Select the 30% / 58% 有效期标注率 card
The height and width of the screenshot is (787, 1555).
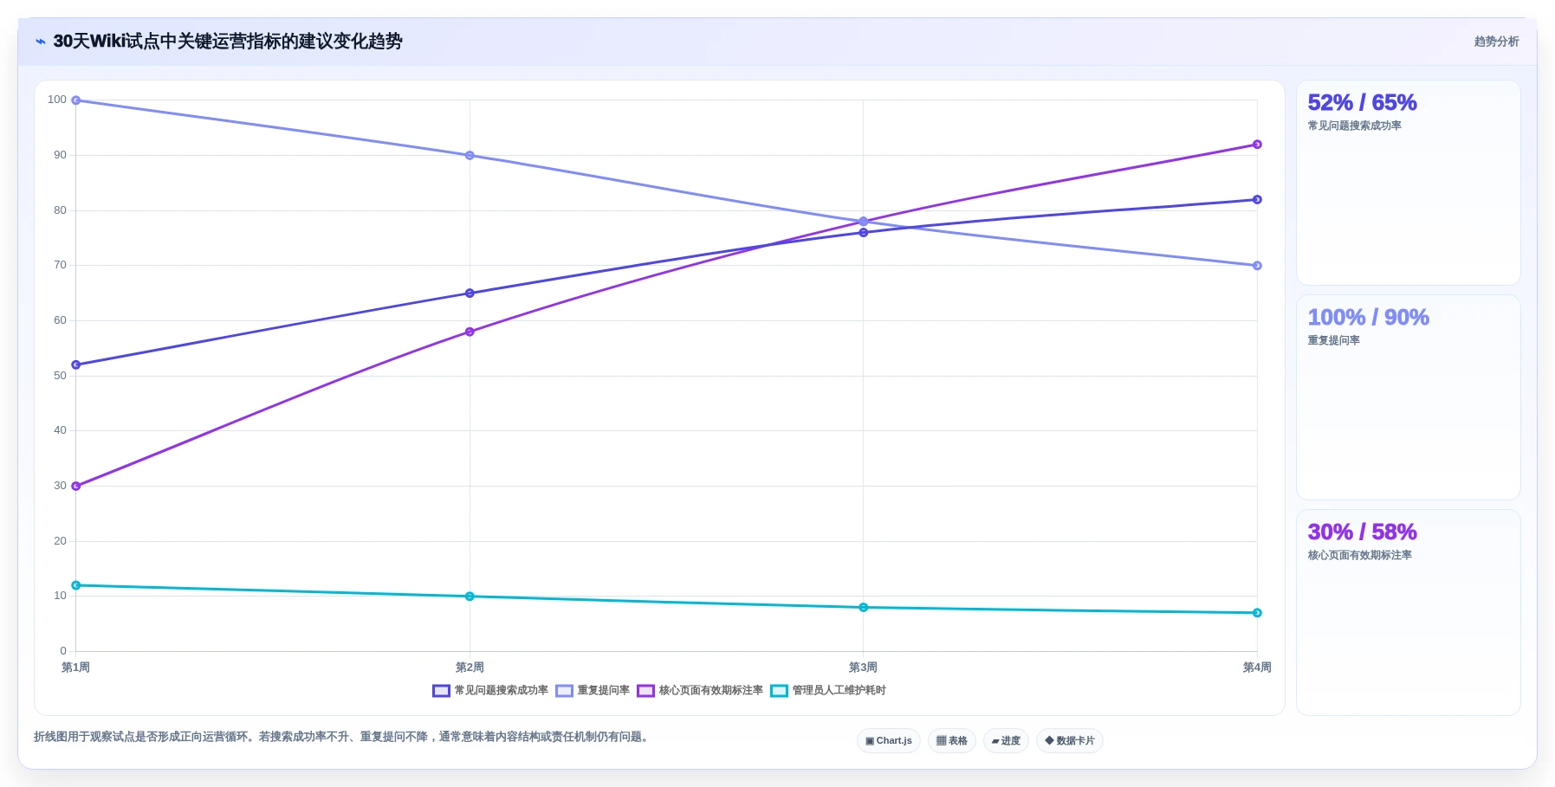click(x=1408, y=612)
